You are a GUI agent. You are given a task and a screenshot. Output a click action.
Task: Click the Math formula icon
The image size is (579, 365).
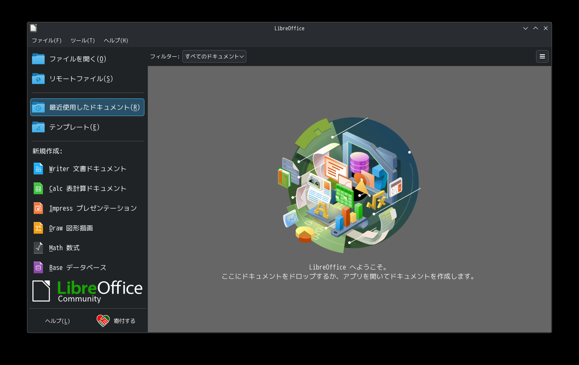(38, 248)
